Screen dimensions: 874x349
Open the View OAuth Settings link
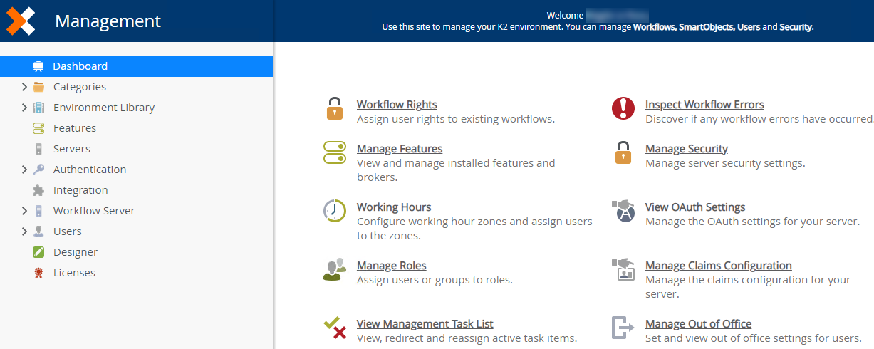(x=694, y=207)
